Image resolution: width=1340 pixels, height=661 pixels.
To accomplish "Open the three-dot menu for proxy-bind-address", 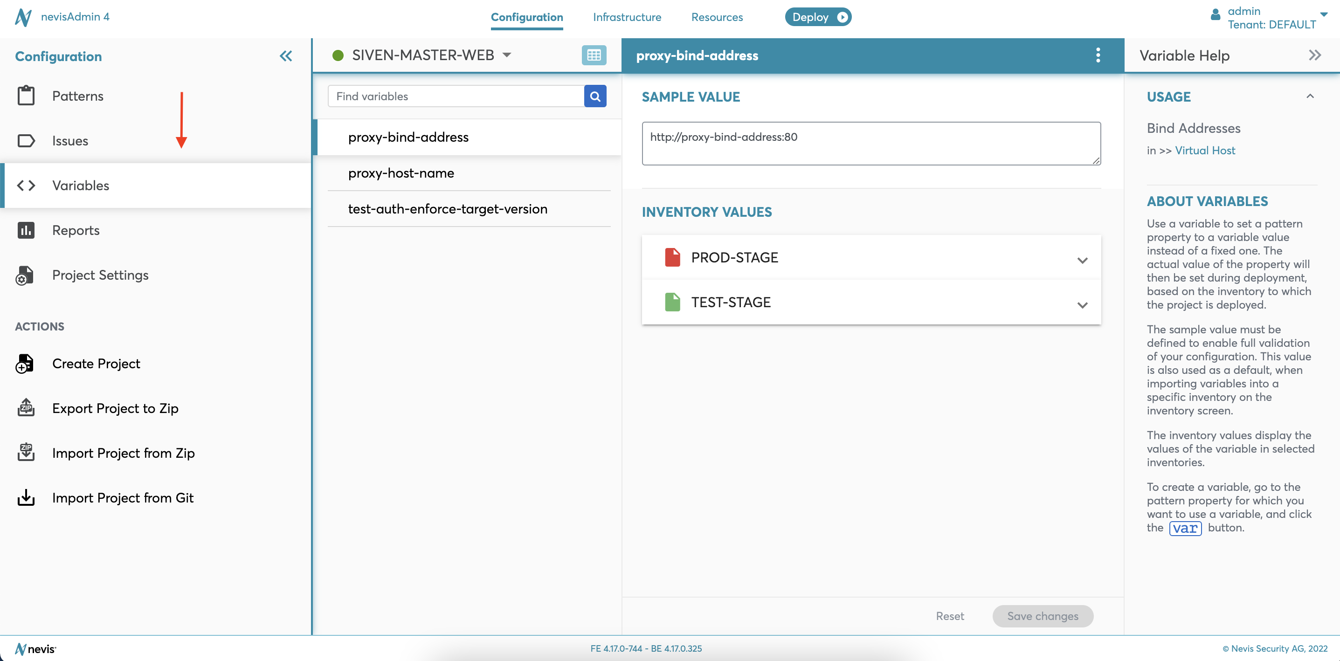I will click(1098, 55).
